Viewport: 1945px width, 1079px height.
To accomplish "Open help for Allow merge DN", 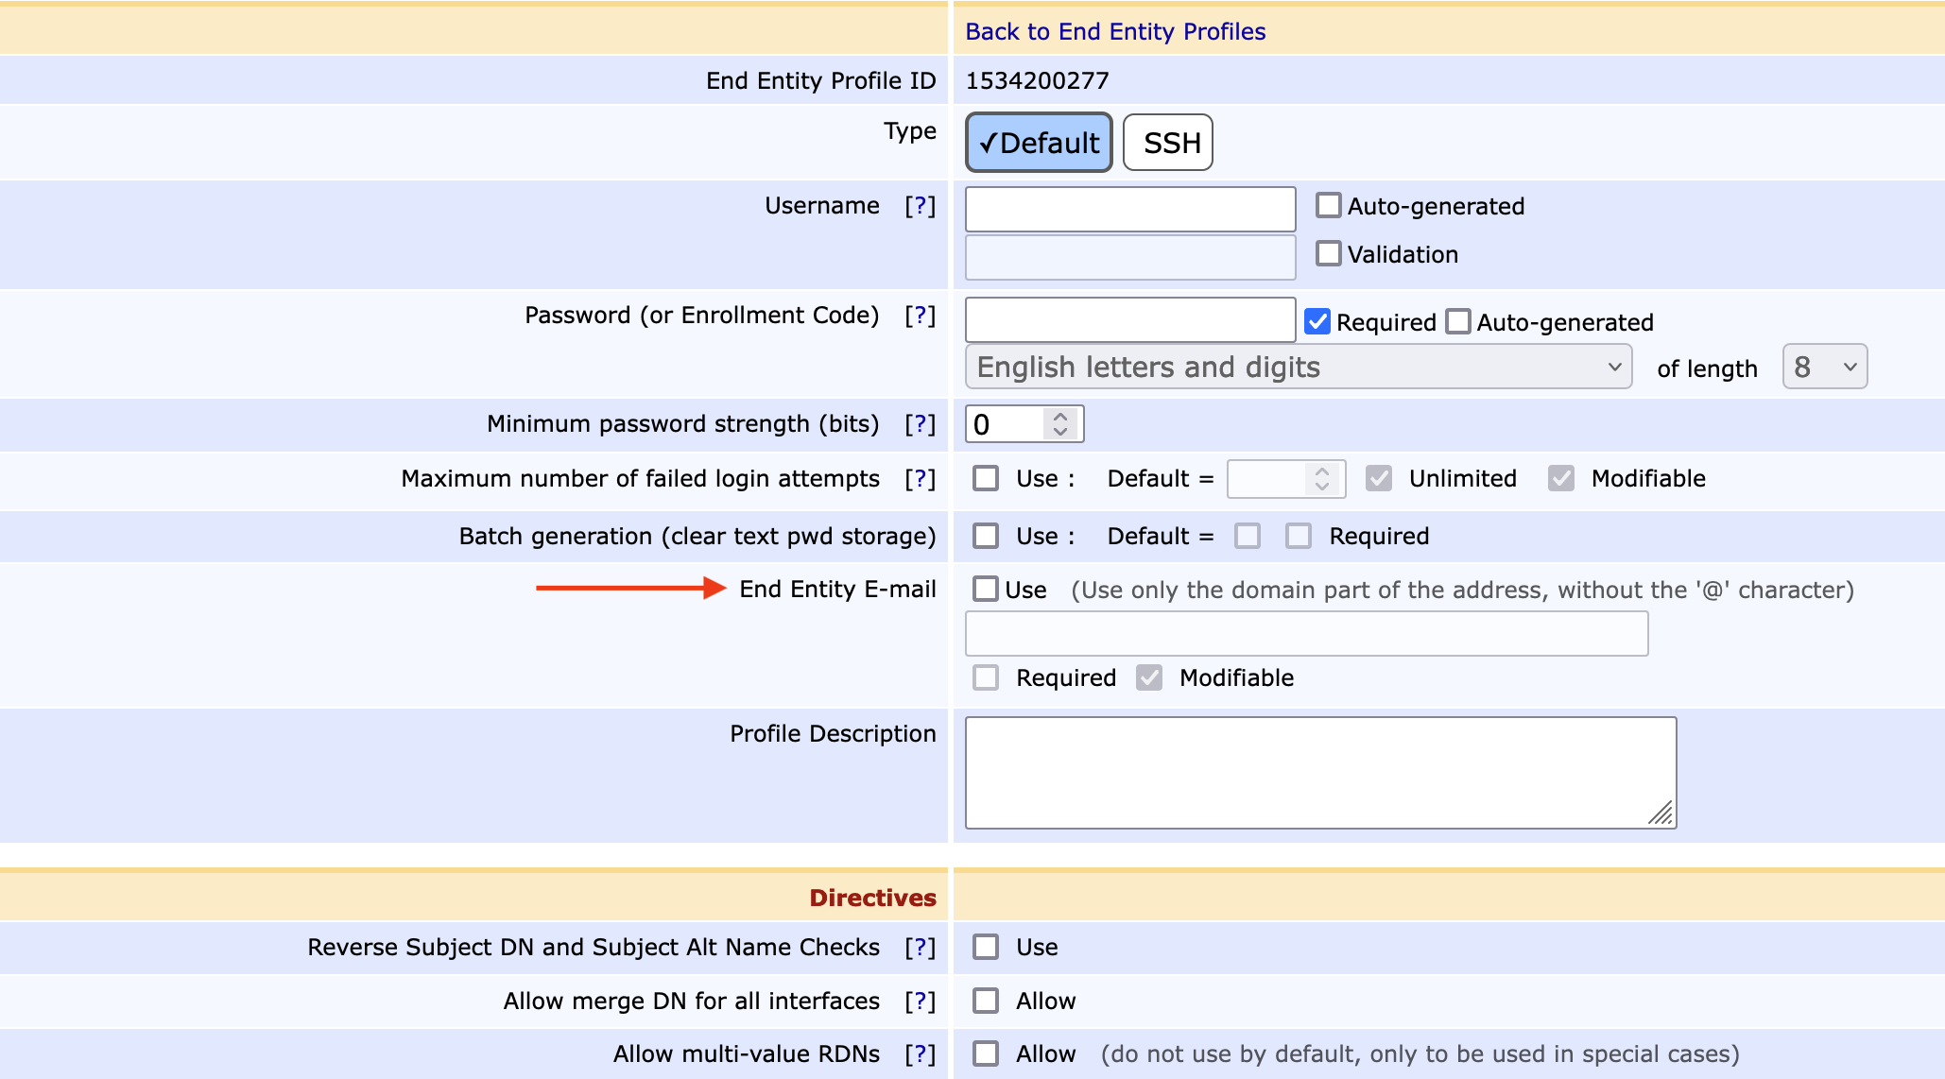I will (x=920, y=1002).
